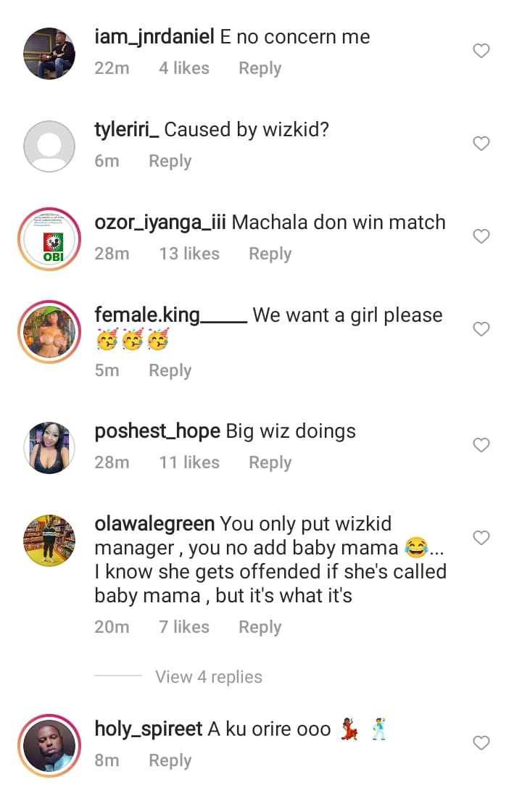The width and height of the screenshot is (522, 785).
Task: Show who gave "11 likes" on poshest_hope's comment
Action: click(189, 462)
